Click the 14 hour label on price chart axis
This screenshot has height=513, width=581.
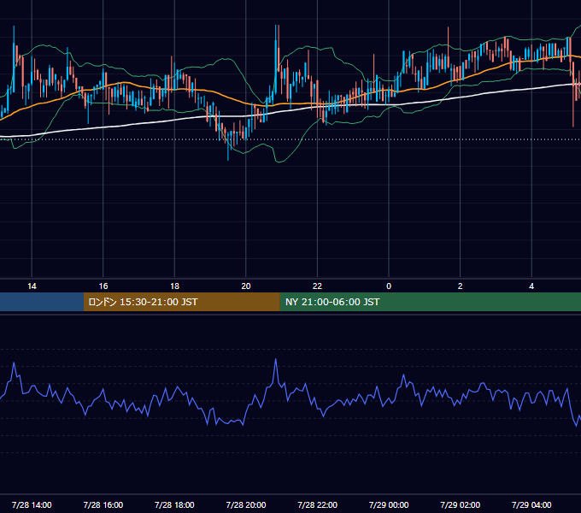32,286
